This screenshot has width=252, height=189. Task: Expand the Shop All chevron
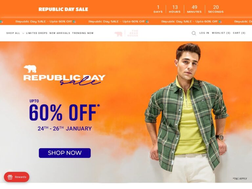click(x=23, y=33)
